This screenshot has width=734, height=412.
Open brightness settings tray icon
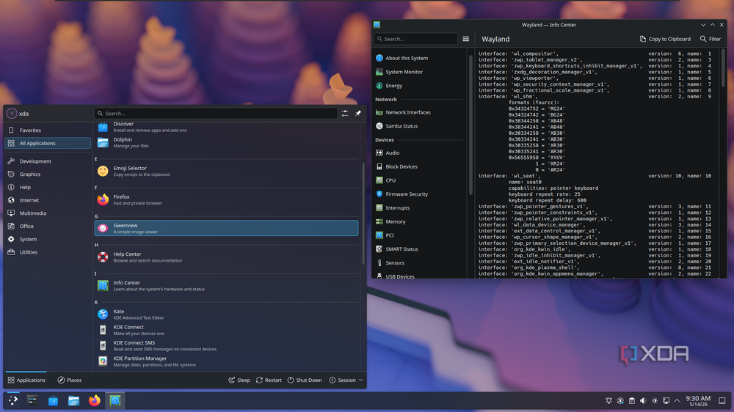pyautogui.click(x=655, y=401)
